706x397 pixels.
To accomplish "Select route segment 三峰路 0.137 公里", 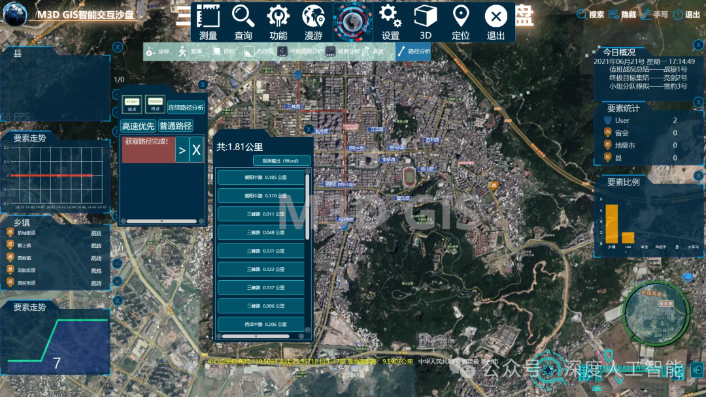I will (261, 288).
